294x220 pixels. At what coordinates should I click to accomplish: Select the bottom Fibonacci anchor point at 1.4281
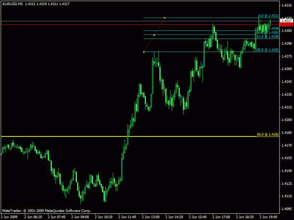tap(144, 52)
